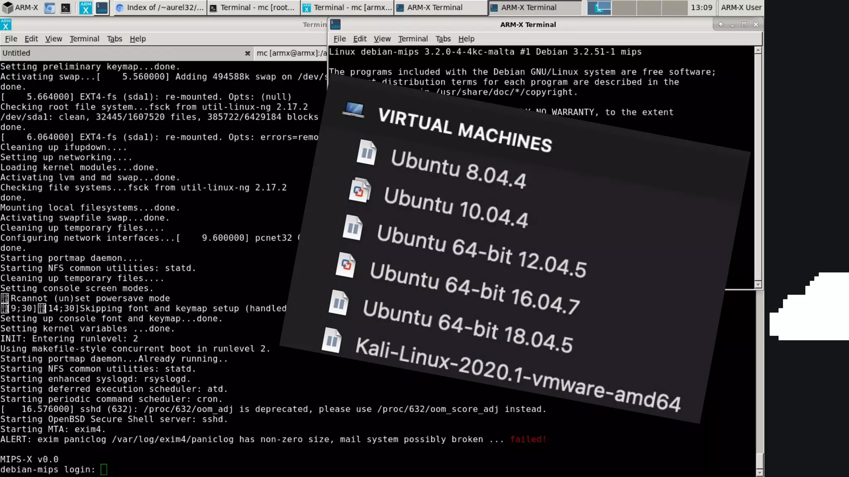Click ARM-X icon in left terminal titlebar
The image size is (849, 477).
point(6,24)
